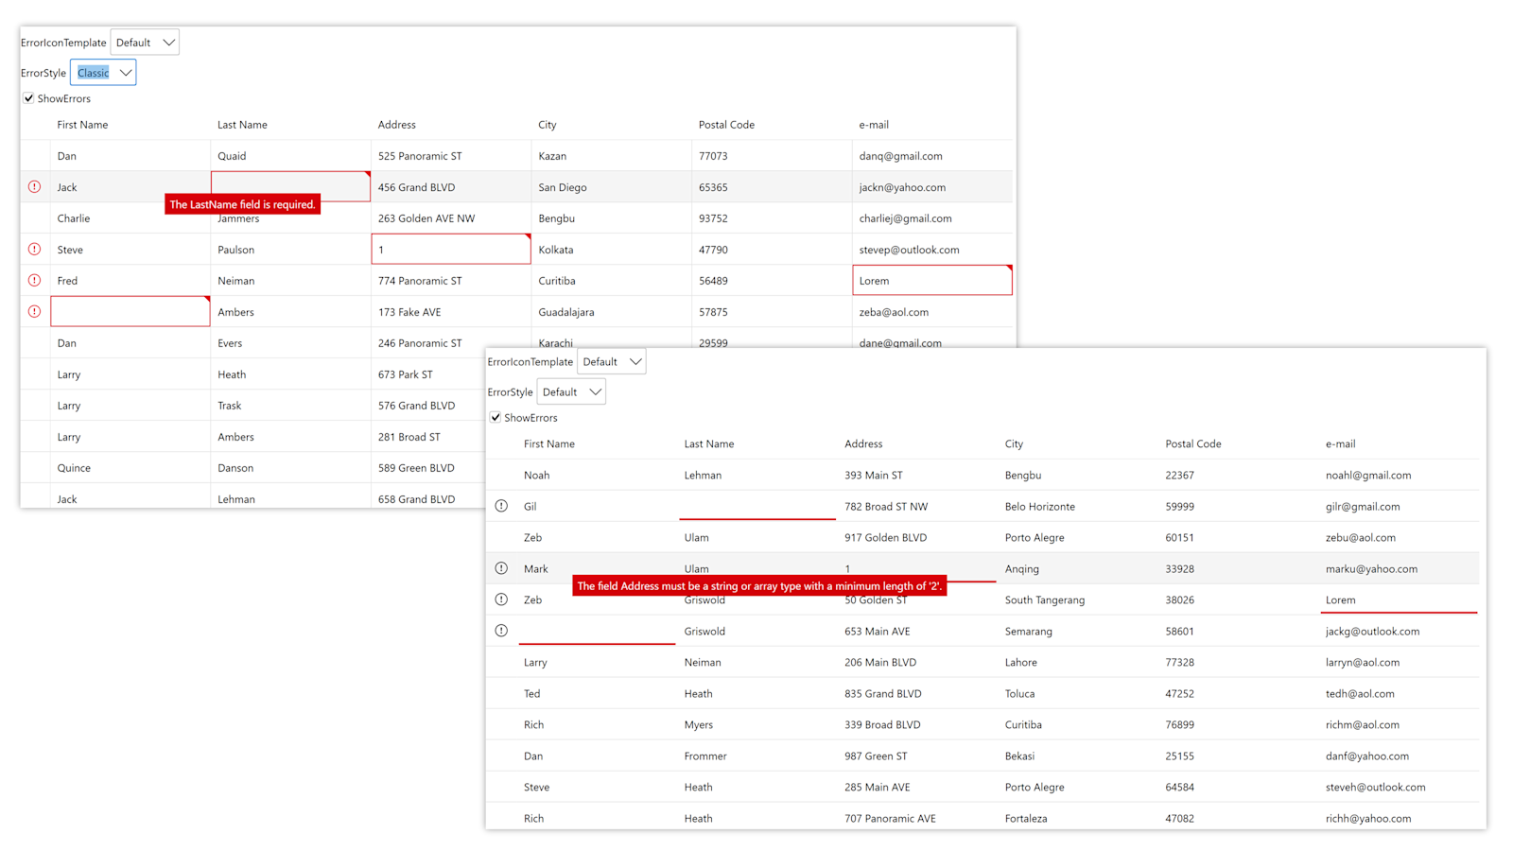Click the Address minimum length error tooltip
This screenshot has width=1513, height=851.
pyautogui.click(x=759, y=586)
